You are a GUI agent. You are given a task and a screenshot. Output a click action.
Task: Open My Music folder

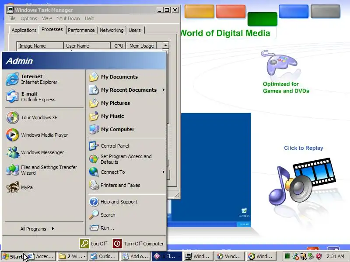coord(127,116)
